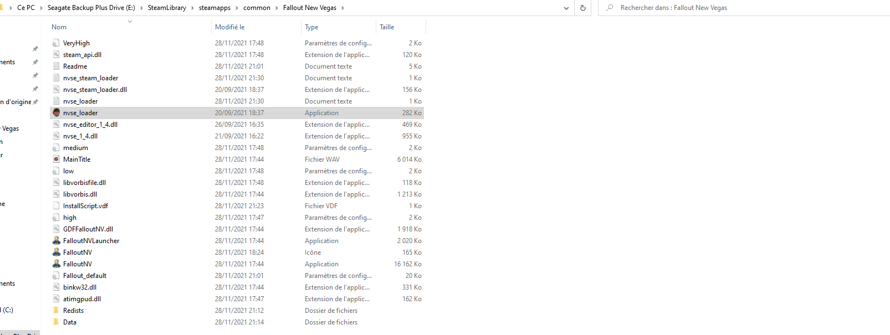The height and width of the screenshot is (335, 890).
Task: Click the Data folder icon
Action: point(56,322)
